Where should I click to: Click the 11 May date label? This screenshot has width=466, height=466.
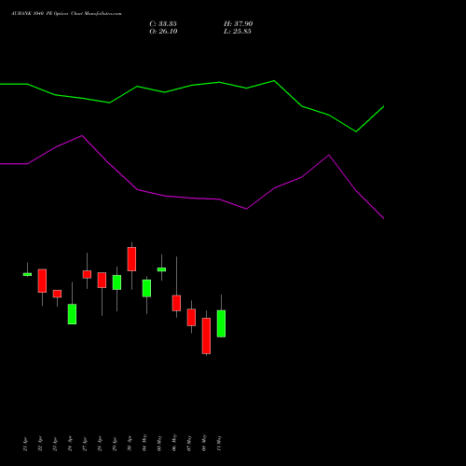click(x=219, y=443)
